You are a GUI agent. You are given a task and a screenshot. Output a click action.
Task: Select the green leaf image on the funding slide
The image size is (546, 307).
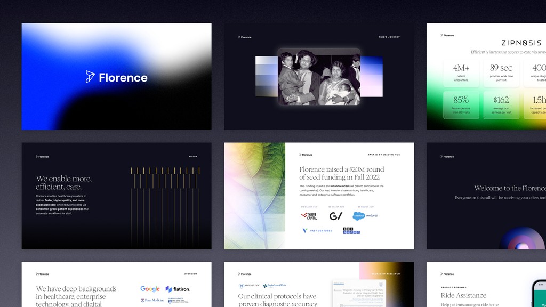[x=254, y=196]
